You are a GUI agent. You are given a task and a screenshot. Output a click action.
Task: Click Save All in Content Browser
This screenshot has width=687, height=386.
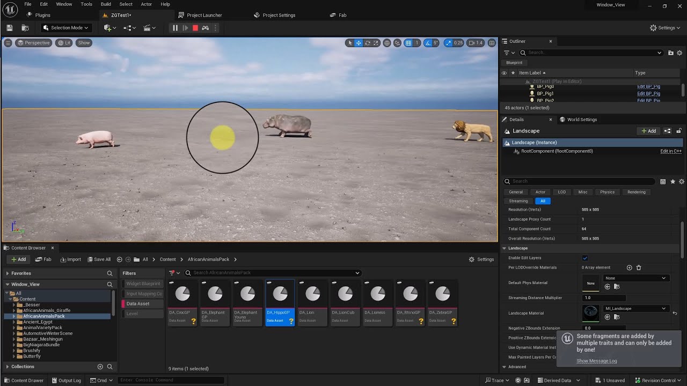[99, 259]
